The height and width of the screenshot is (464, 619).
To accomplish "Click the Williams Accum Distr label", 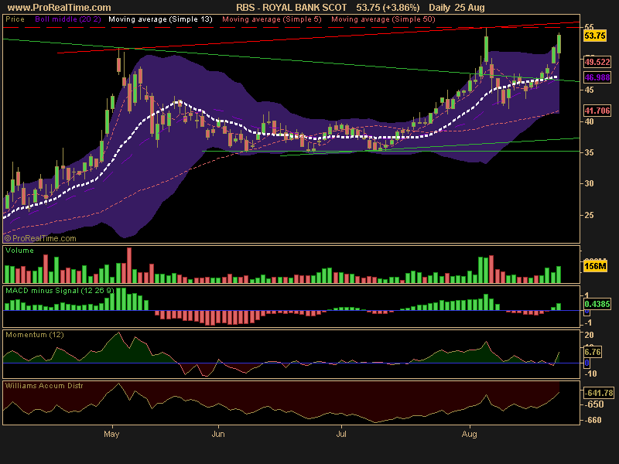I will (x=44, y=385).
